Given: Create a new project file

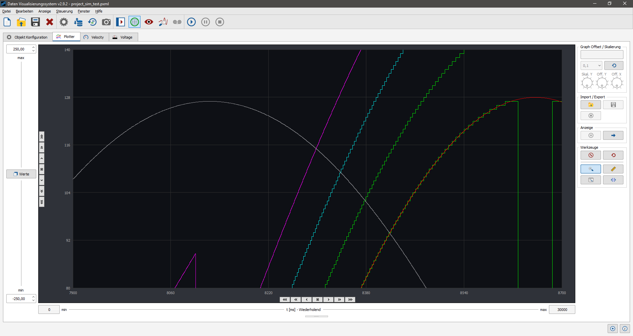Looking at the screenshot, I should pyautogui.click(x=7, y=22).
